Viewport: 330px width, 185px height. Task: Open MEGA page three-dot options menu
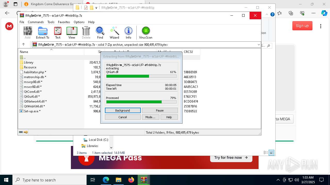pos(321,26)
